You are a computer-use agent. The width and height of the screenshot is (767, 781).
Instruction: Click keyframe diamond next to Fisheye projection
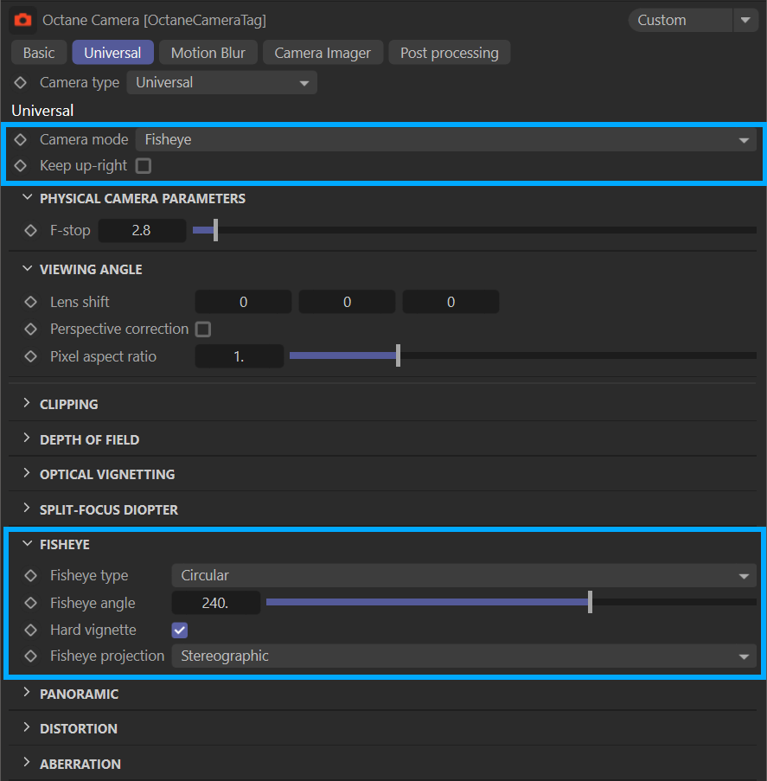tap(31, 656)
